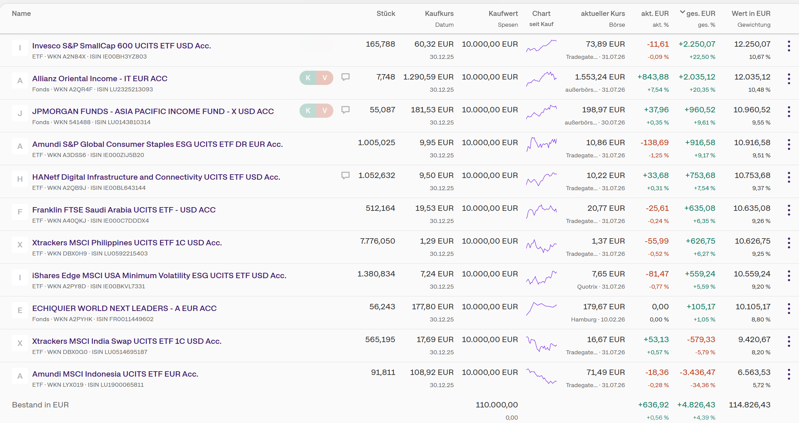The image size is (799, 423).
Task: Click the X letter avatar for Xtrackers MSCI India
Action: (x=20, y=343)
